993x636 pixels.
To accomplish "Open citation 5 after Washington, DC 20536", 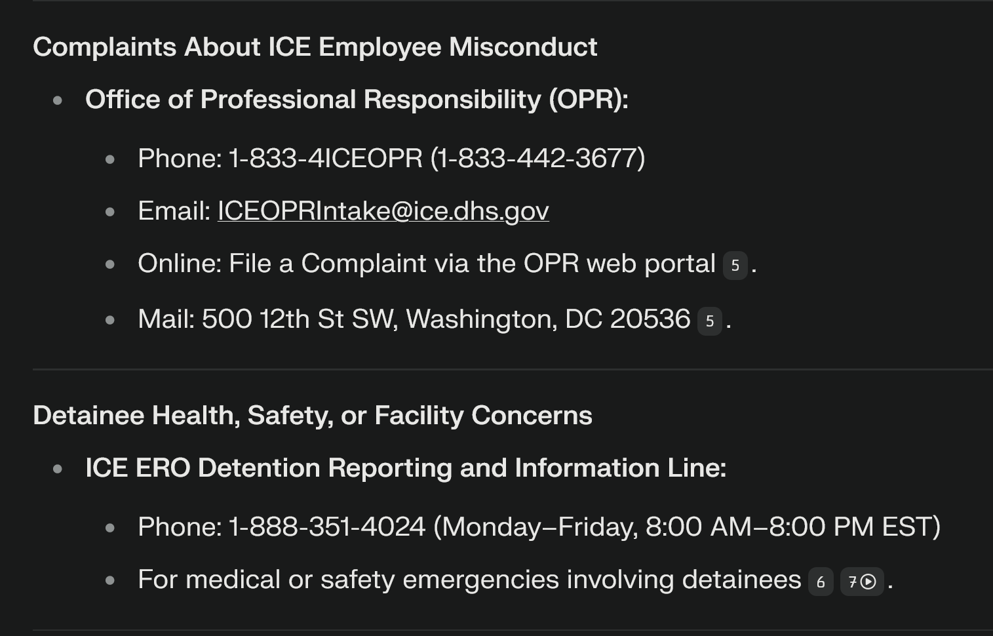I will click(709, 321).
